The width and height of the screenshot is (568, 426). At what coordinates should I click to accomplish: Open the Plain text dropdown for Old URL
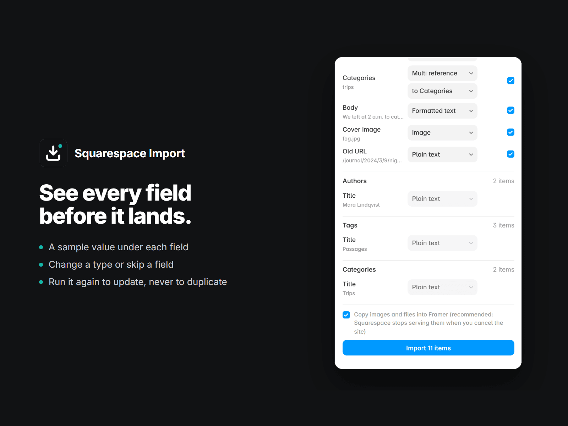pyautogui.click(x=442, y=154)
